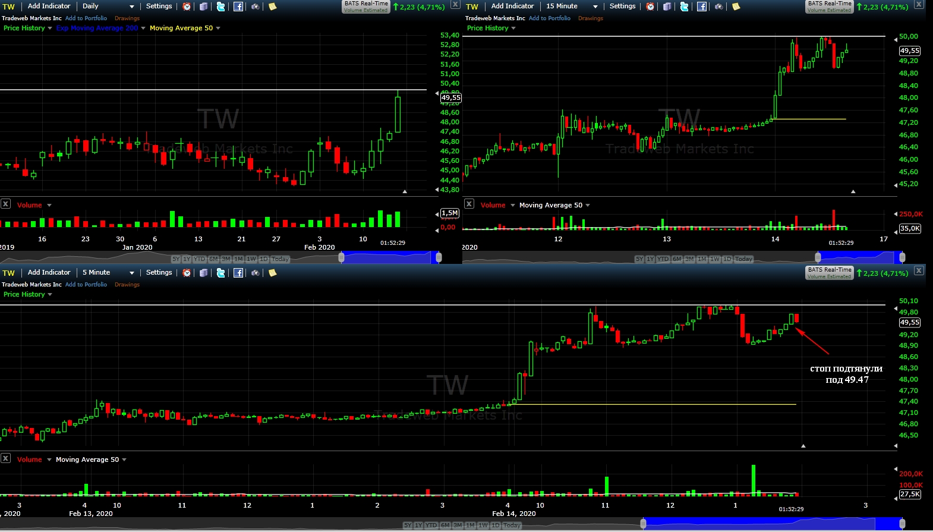Remove Volume pane in 5 Minute chart

click(5, 458)
